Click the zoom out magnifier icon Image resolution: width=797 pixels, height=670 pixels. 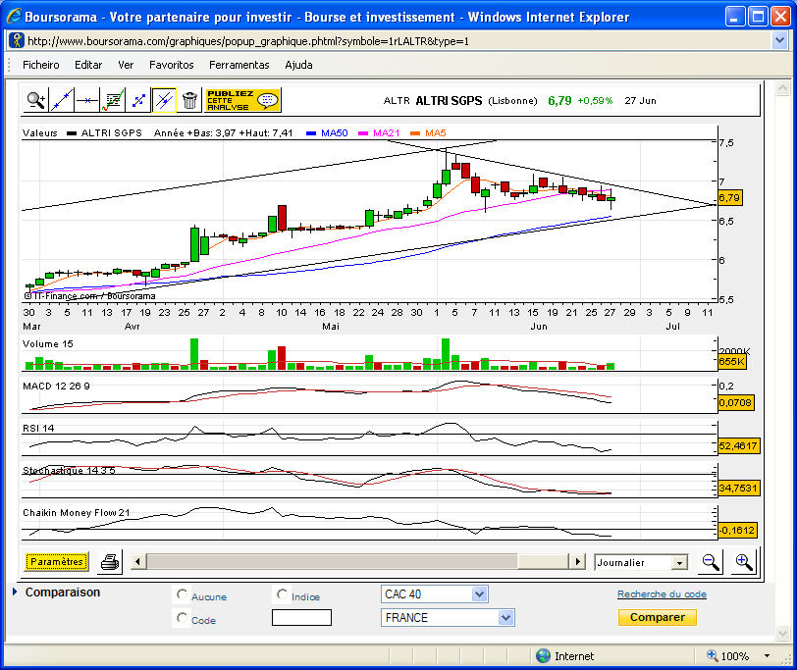pos(711,562)
